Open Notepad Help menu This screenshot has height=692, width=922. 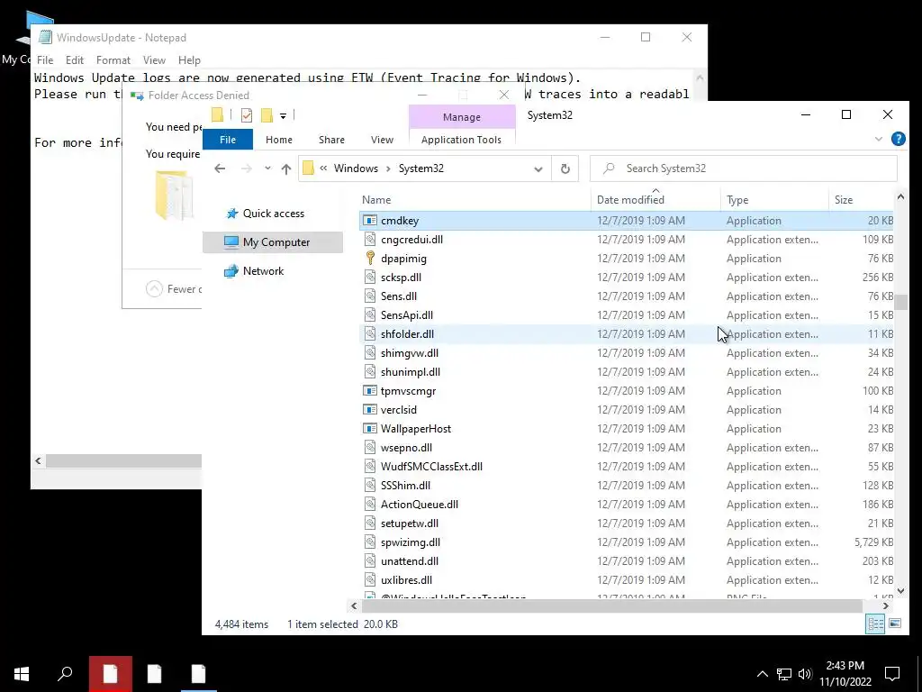pos(189,60)
